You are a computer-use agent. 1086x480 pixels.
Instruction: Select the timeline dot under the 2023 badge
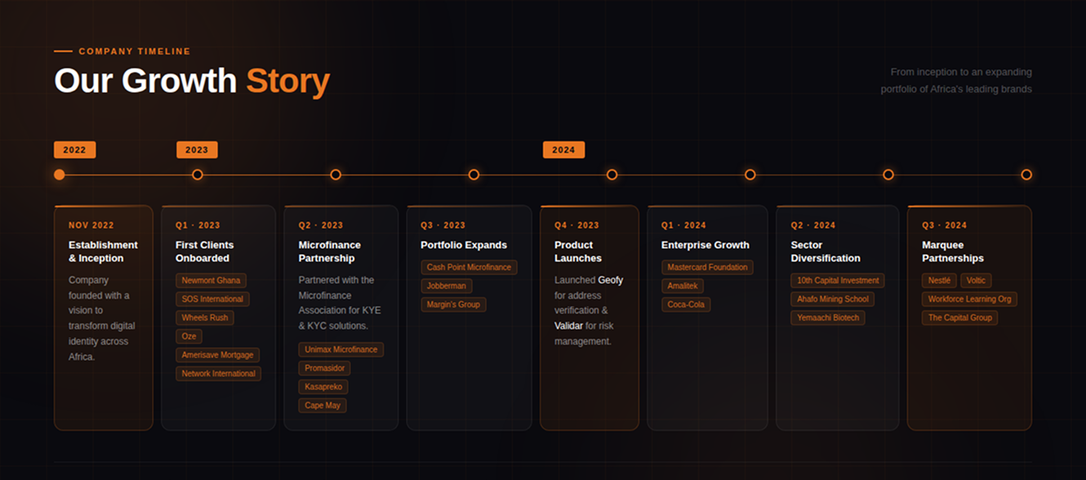click(197, 175)
